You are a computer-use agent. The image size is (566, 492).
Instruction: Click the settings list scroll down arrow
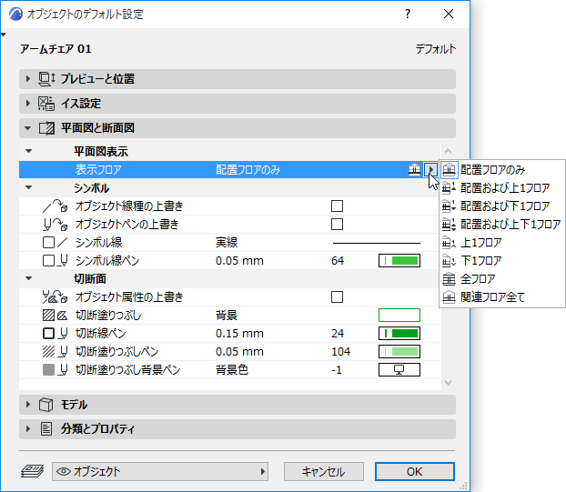pos(449,383)
